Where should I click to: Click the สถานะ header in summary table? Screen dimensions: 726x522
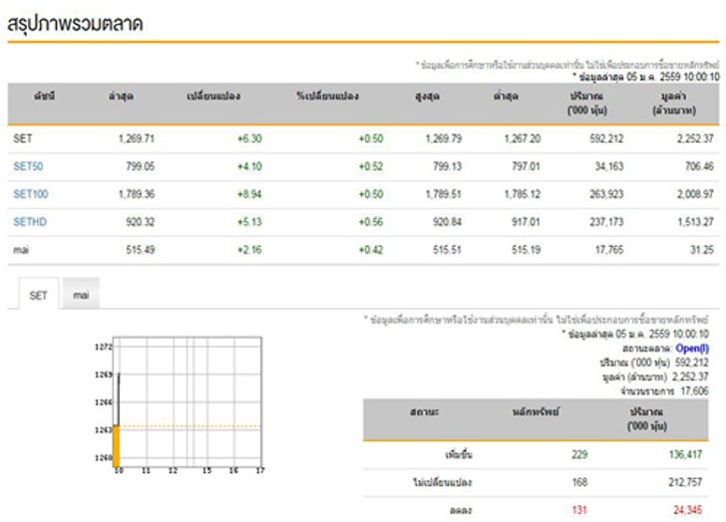tap(425, 411)
